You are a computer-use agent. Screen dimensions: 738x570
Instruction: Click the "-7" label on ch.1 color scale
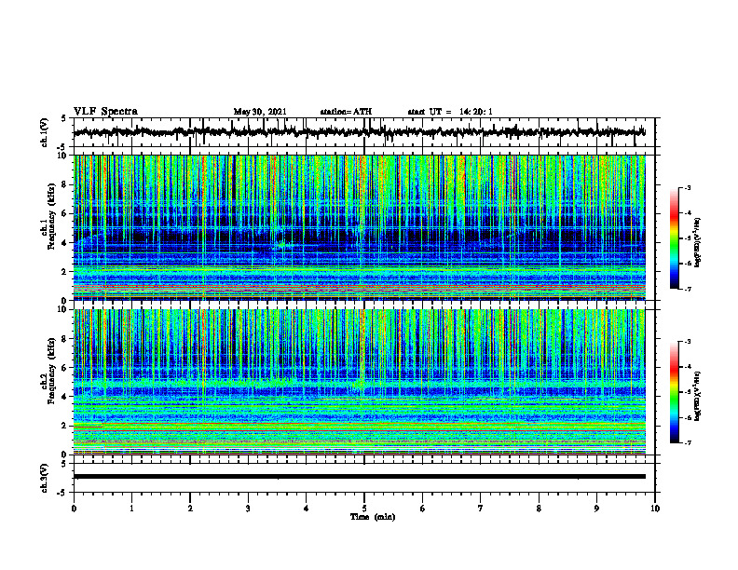point(688,289)
